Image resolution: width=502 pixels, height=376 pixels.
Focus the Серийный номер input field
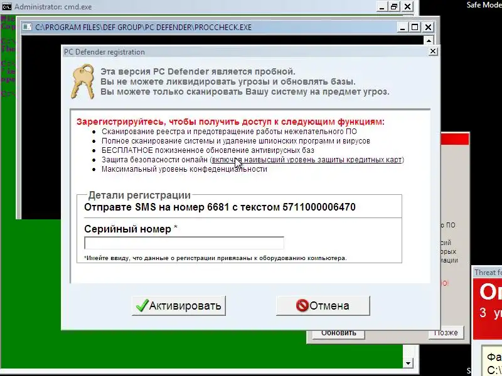184,243
